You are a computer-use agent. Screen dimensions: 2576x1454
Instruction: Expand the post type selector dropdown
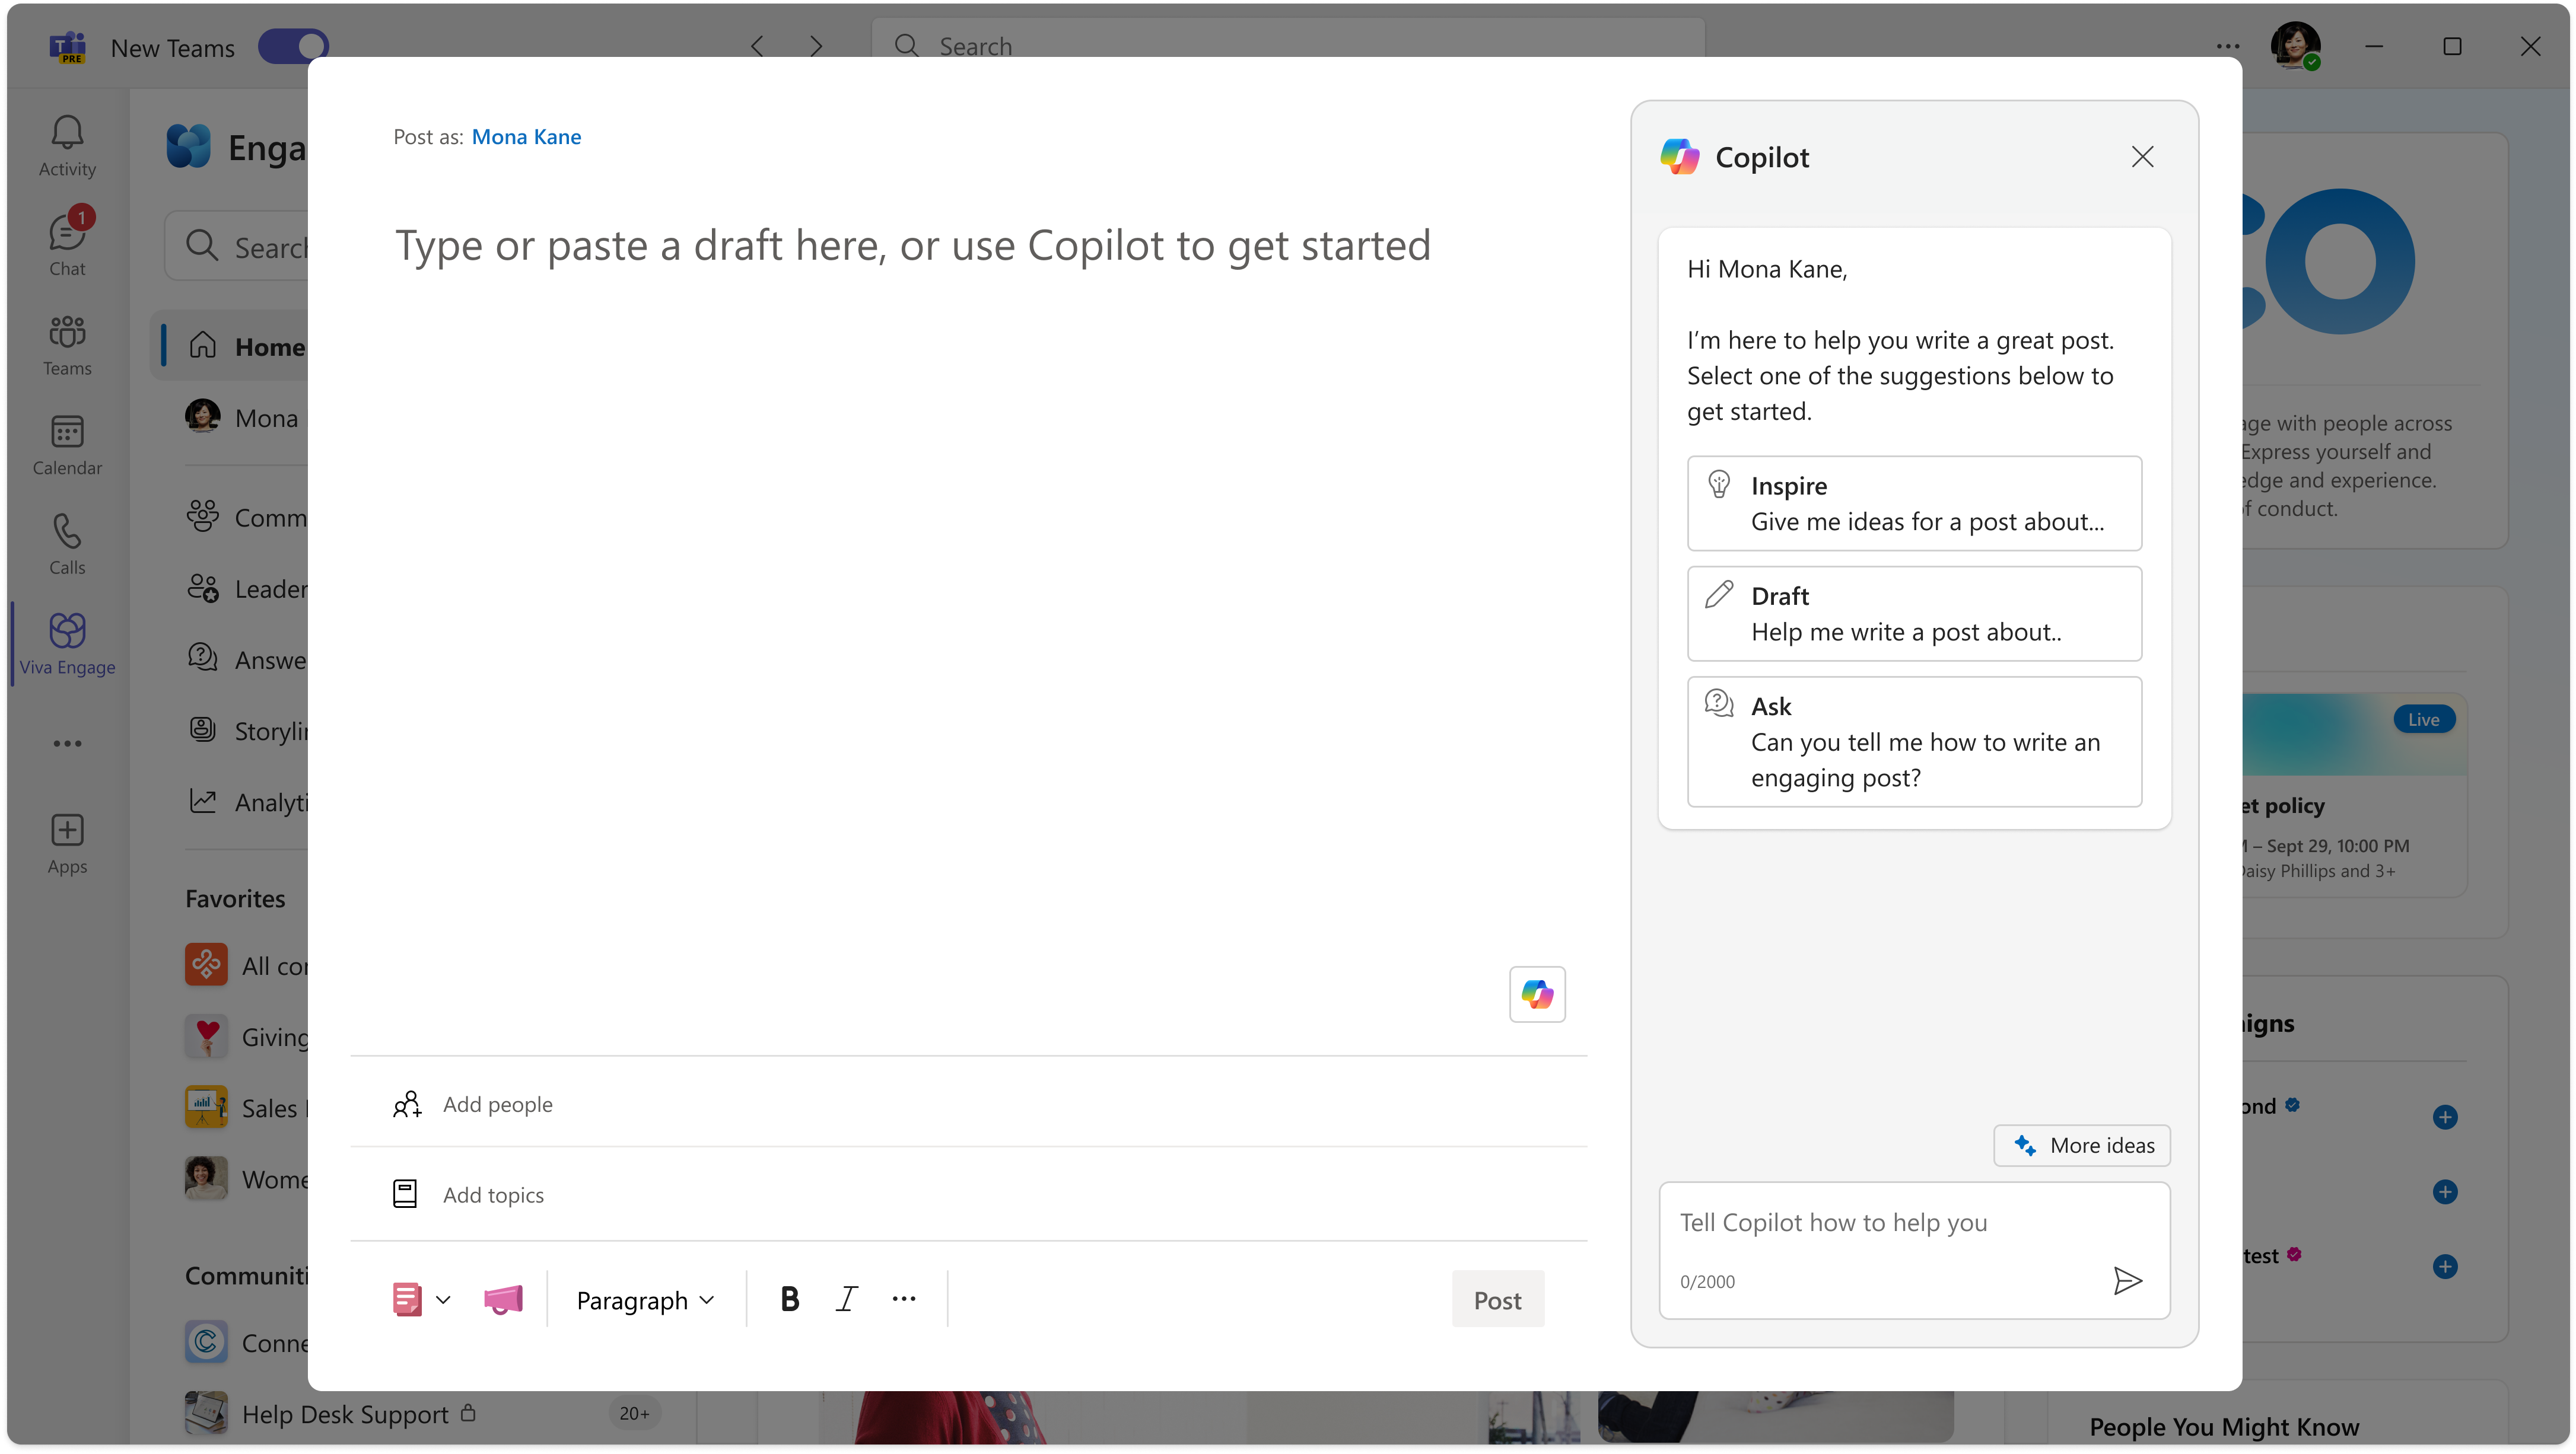pyautogui.click(x=444, y=1298)
